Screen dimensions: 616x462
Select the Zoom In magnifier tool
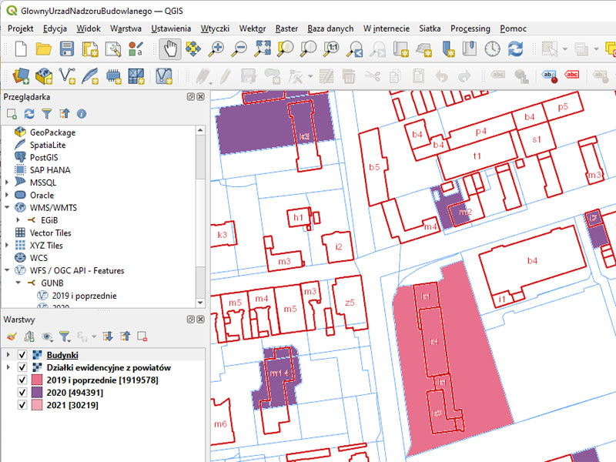coord(216,49)
